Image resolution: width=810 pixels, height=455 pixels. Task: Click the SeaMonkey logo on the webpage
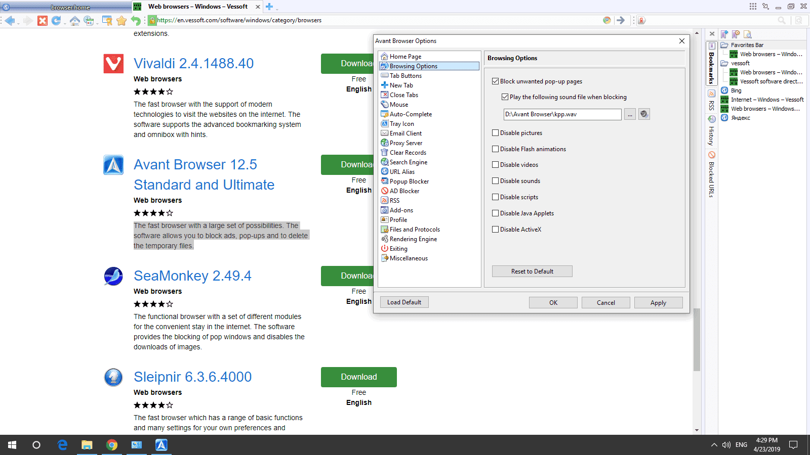pyautogui.click(x=113, y=276)
